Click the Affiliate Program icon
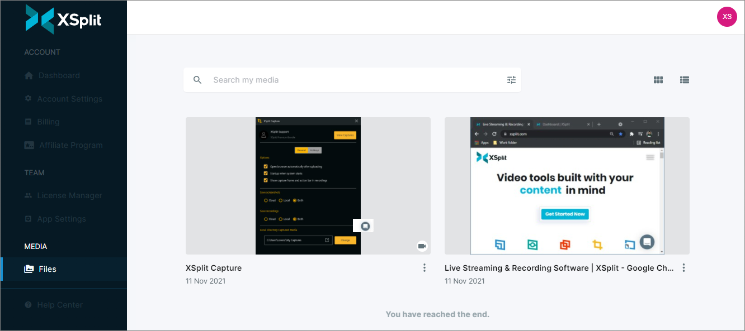745x331 pixels. click(x=29, y=145)
